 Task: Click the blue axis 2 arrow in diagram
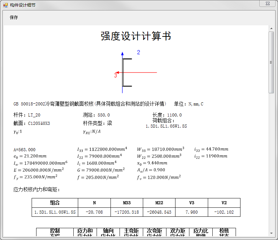tap(122, 54)
